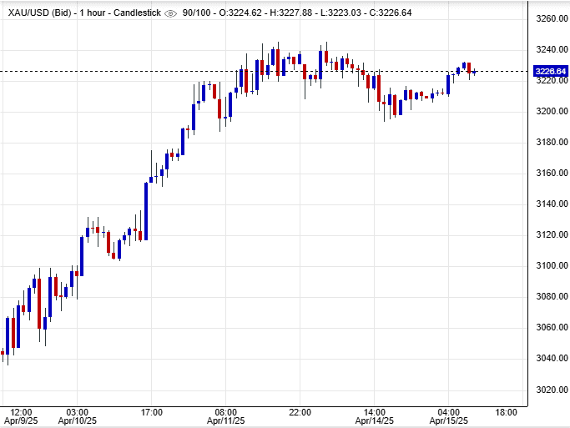Select the Apr/9/25 date label
570x428 pixels.
coord(21,422)
